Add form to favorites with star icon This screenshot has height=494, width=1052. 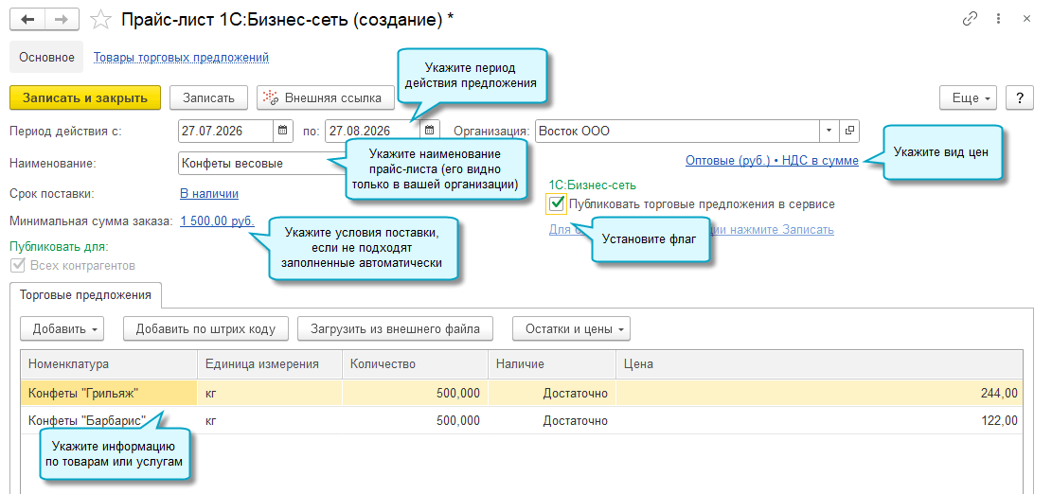[x=100, y=20]
